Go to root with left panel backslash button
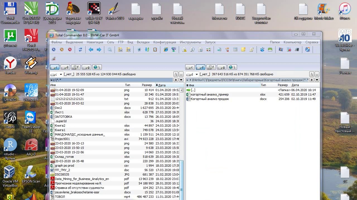The height and width of the screenshot is (200, 357). [176, 74]
